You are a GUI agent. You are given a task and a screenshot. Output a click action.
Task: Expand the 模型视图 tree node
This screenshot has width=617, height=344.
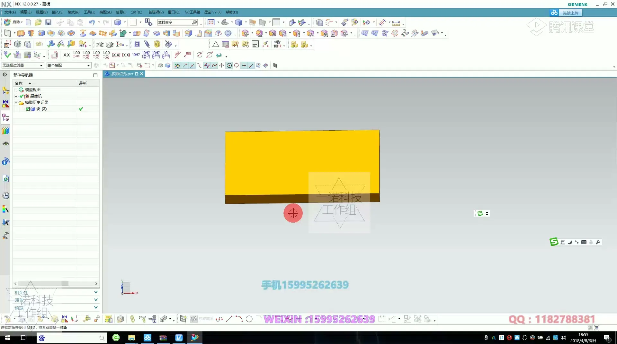coord(16,90)
